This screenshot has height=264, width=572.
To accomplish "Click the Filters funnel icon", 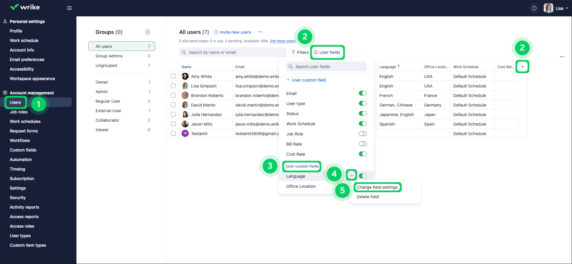I will [x=293, y=52].
